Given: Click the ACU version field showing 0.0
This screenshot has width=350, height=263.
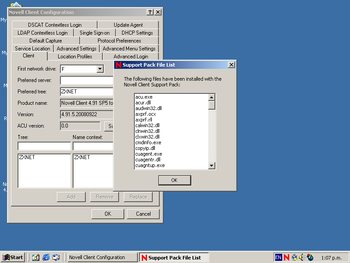Looking at the screenshot, I should tap(80, 126).
